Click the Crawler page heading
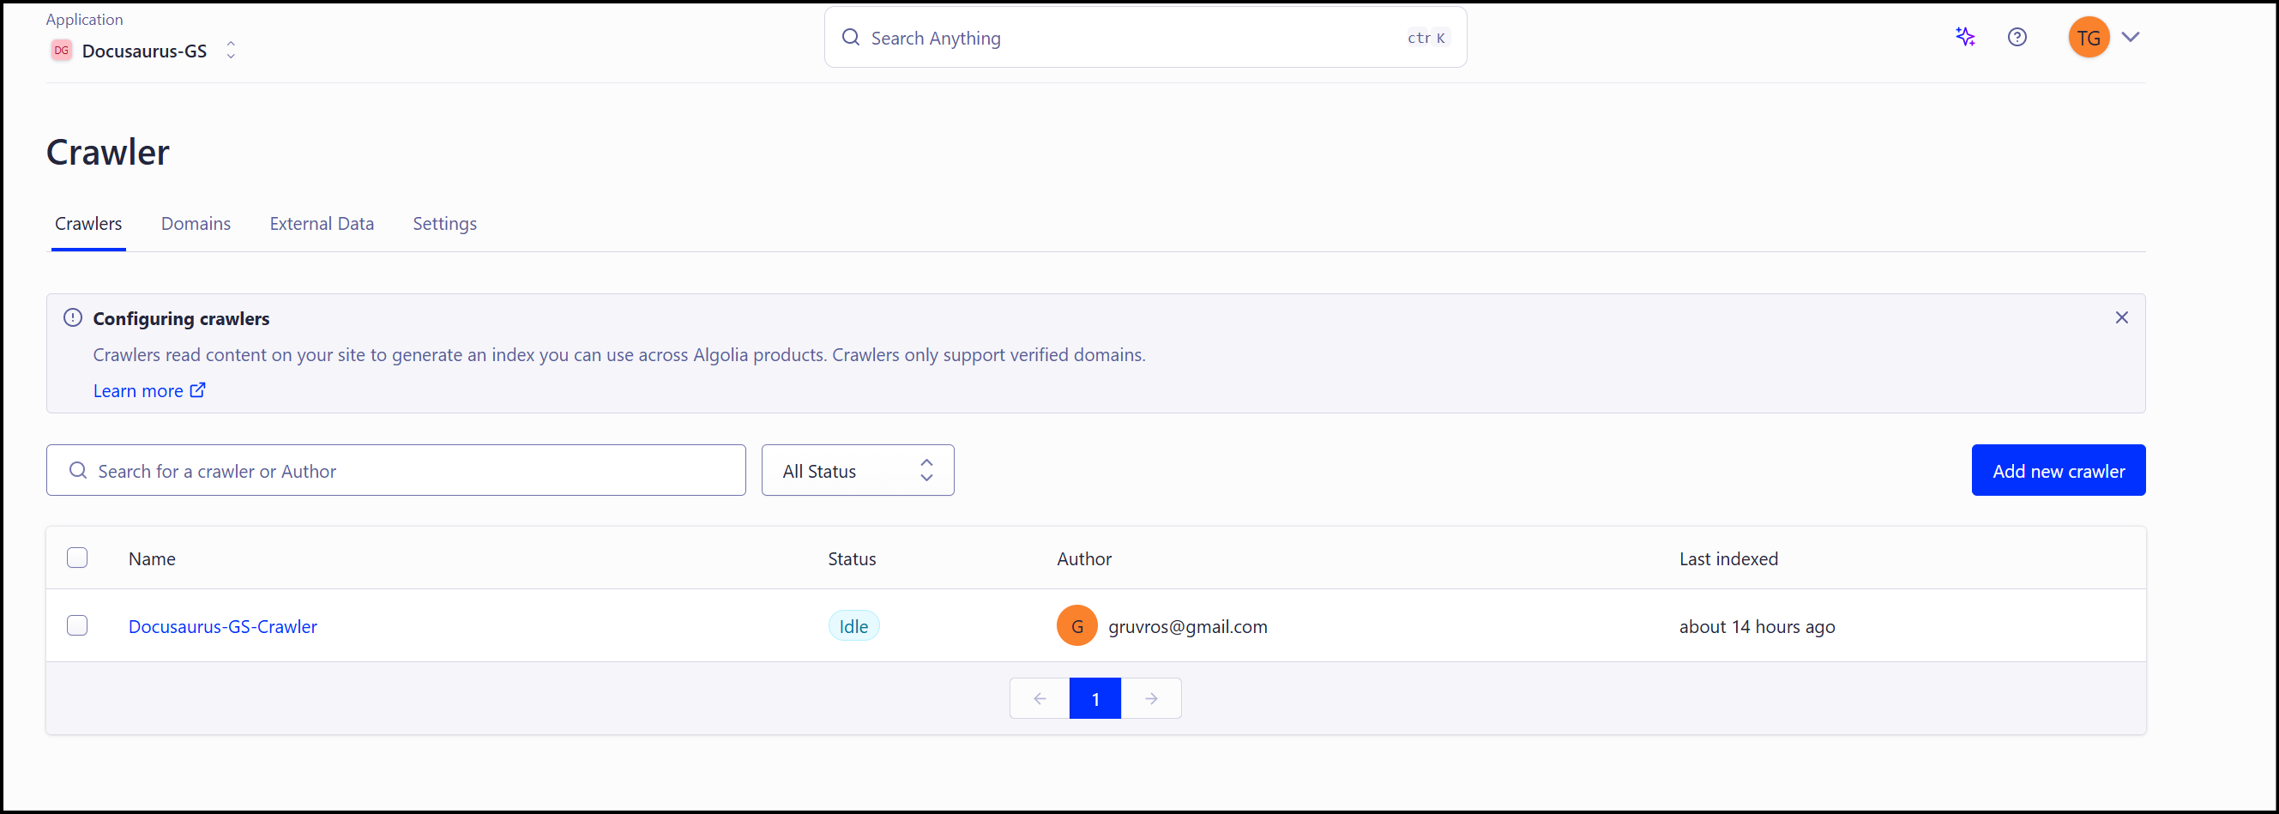 [x=108, y=152]
